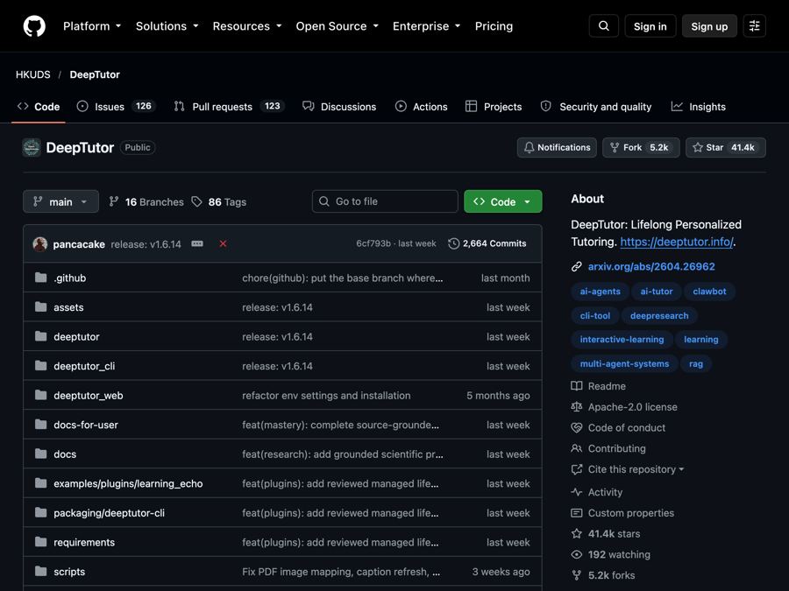
Task: Open the arxiv.org/abs/2604.26962 link
Action: (651, 266)
